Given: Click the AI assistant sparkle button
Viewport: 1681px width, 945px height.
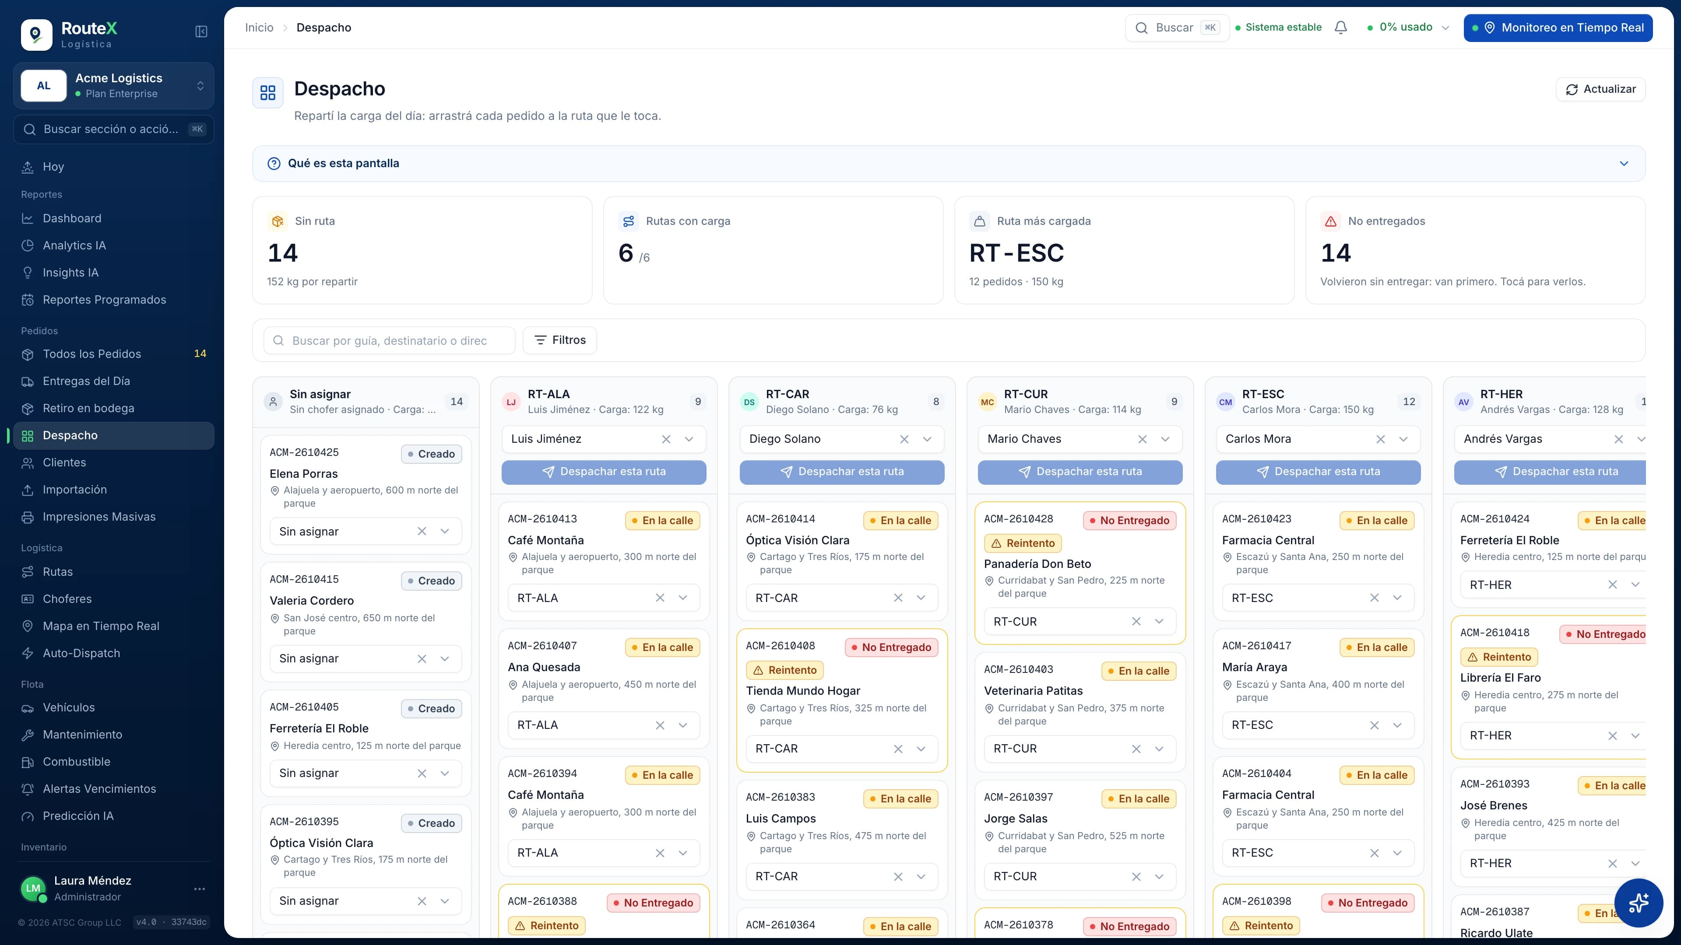Looking at the screenshot, I should click(1638, 903).
